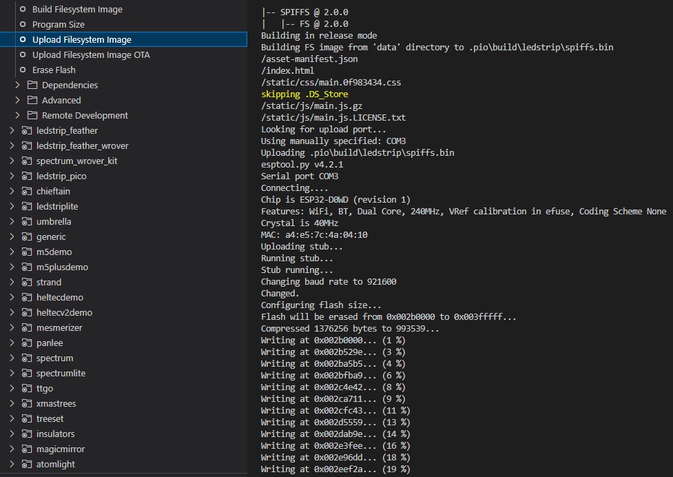
Task: Click xmastrees environment folder icon
Action: [27, 403]
